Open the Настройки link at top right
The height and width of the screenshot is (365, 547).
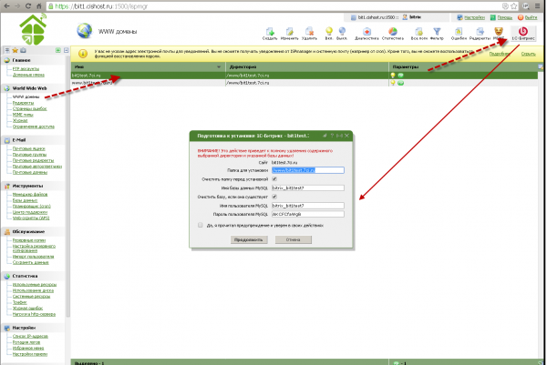pos(474,17)
